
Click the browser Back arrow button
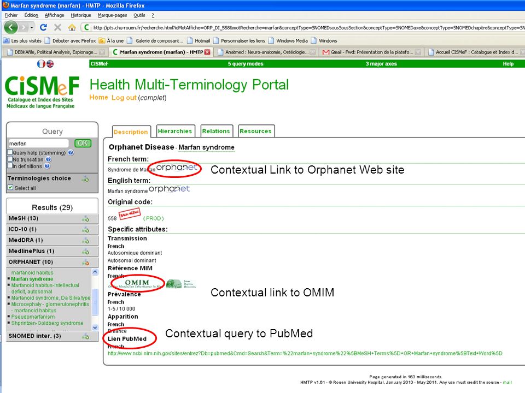11,27
